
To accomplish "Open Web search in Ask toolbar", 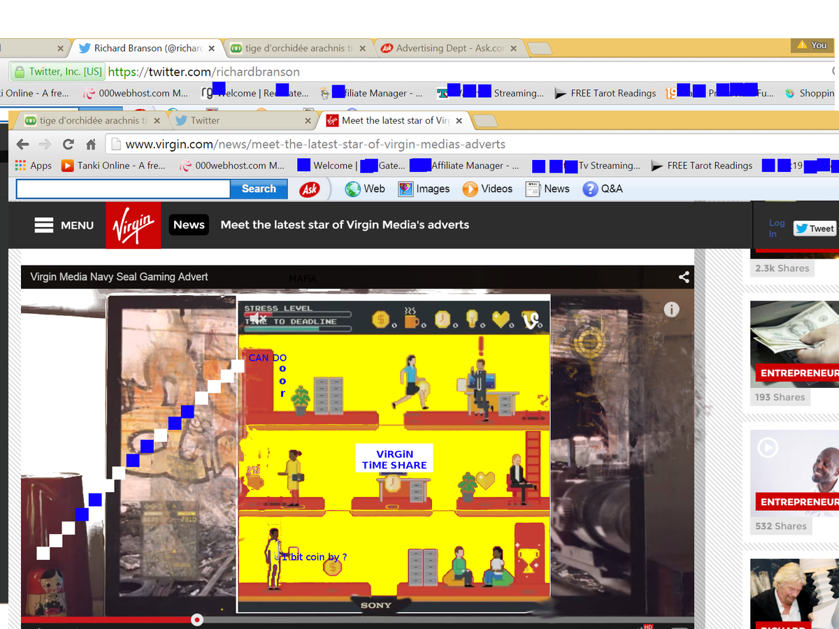I will pyautogui.click(x=365, y=189).
